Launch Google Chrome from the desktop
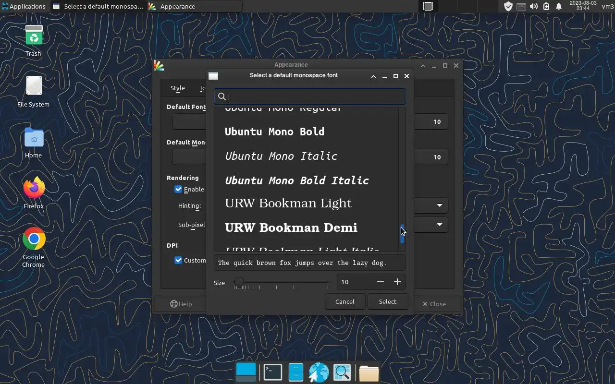 coord(34,247)
